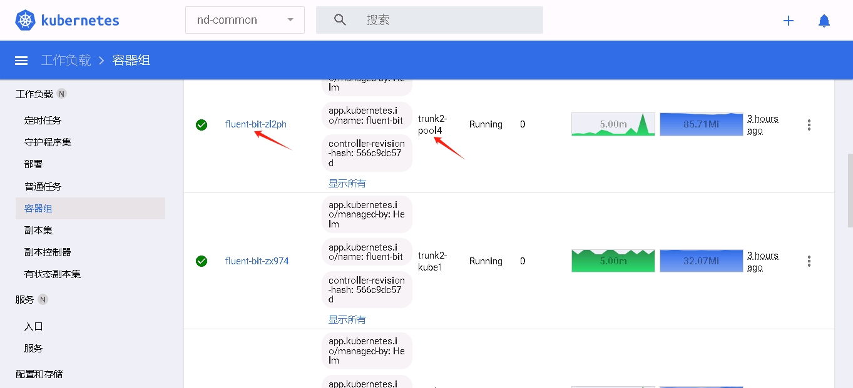Select 有状态副本集 in sidebar
The height and width of the screenshot is (388, 853).
point(53,274)
